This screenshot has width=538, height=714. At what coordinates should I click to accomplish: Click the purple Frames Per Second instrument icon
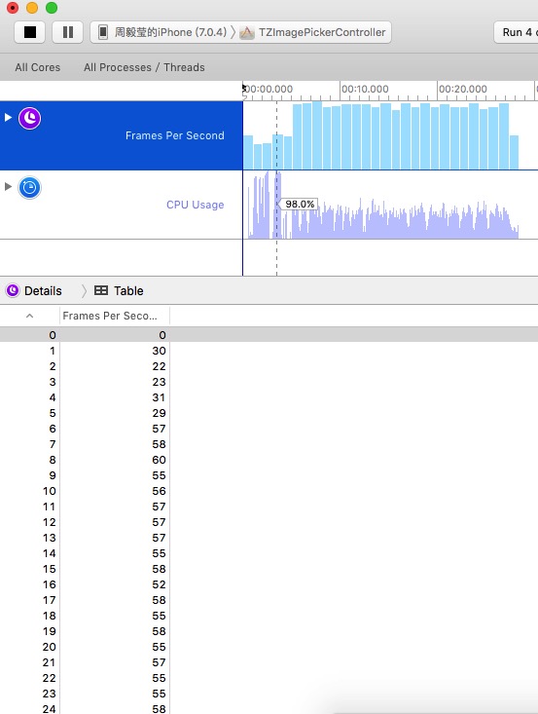click(29, 119)
